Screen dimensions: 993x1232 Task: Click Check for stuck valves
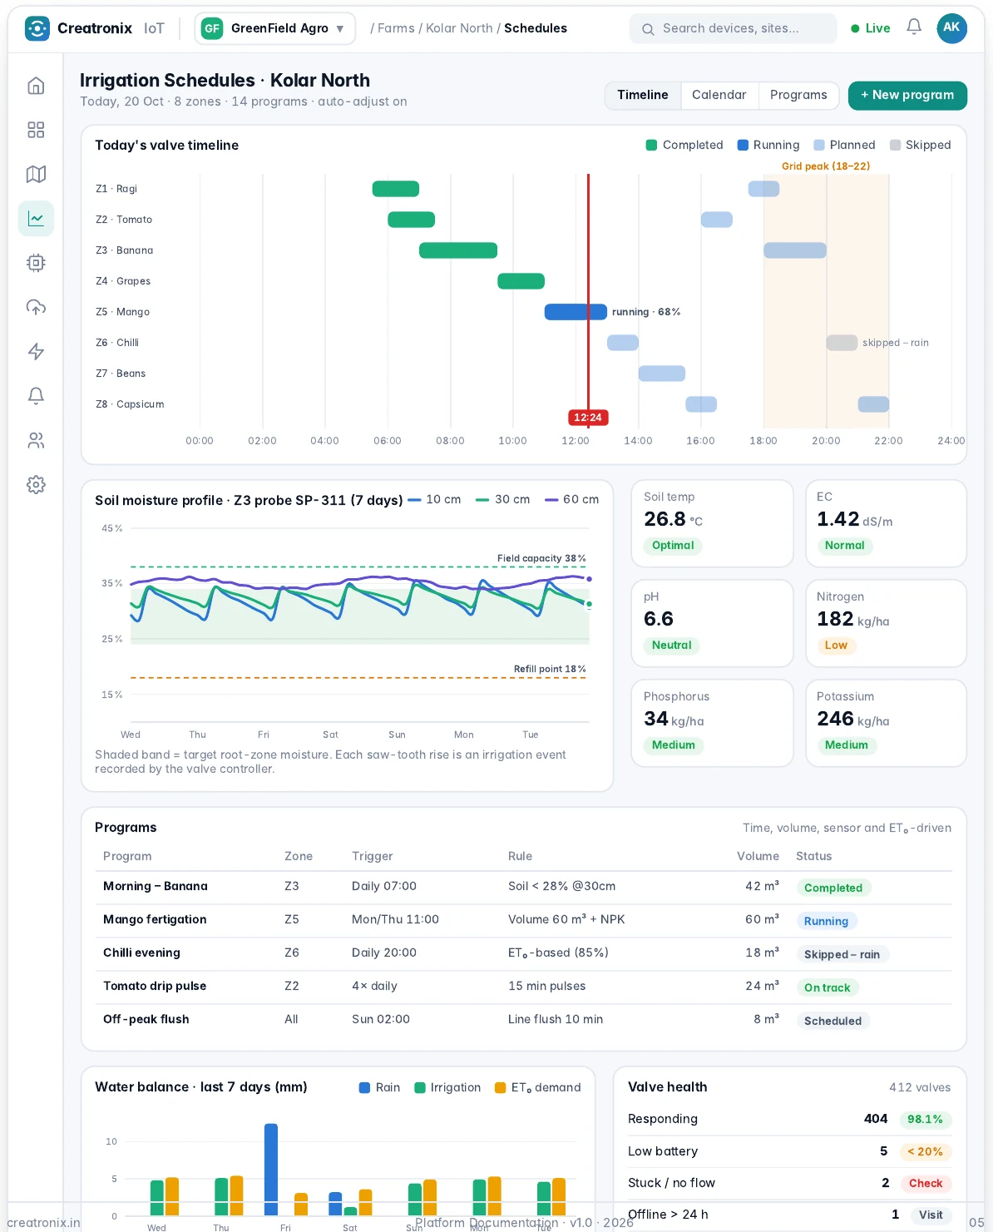pos(926,1183)
